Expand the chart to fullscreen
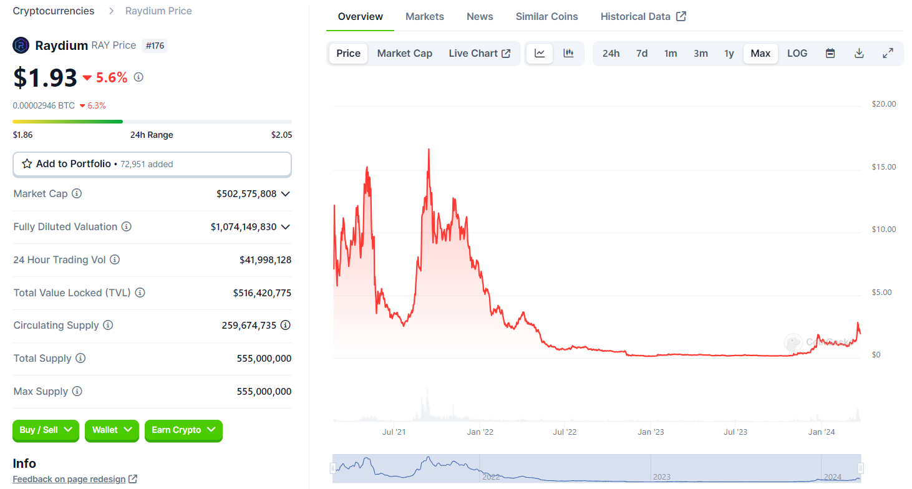The image size is (912, 489). (x=888, y=53)
